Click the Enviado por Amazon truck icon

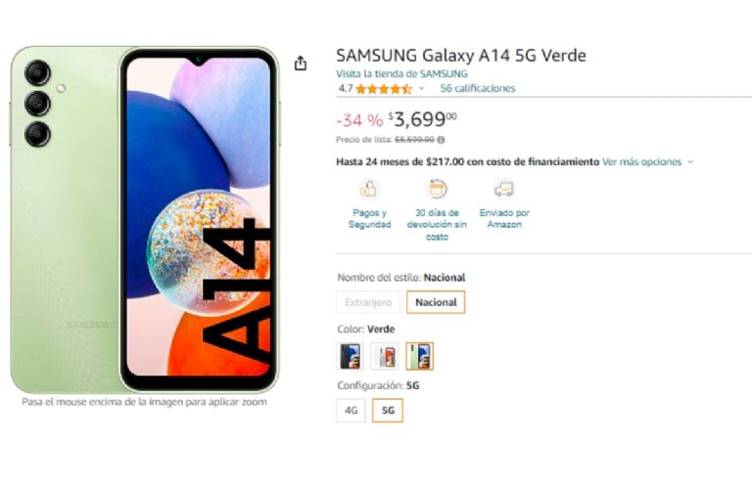point(504,189)
